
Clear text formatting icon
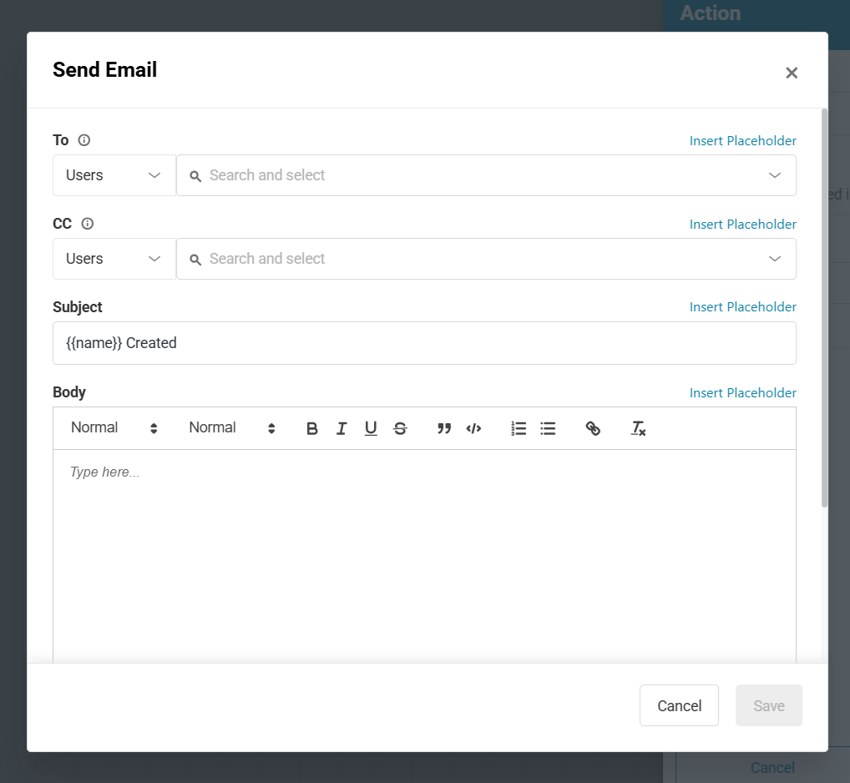[x=638, y=428]
